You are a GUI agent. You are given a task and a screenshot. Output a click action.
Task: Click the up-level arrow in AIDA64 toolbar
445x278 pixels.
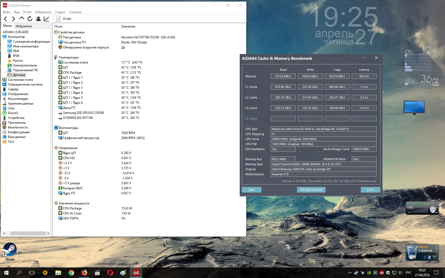click(22, 18)
